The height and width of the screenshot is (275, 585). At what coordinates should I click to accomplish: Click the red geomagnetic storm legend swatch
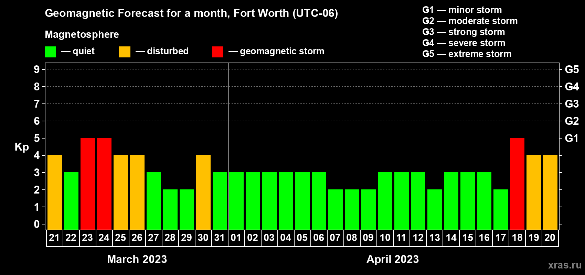217,52
